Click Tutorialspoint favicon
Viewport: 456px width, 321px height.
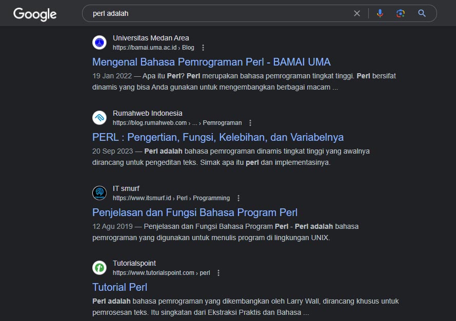coord(100,268)
